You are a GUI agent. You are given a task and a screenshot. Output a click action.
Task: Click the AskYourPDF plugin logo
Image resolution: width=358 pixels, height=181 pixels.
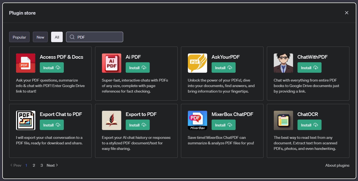point(198,63)
